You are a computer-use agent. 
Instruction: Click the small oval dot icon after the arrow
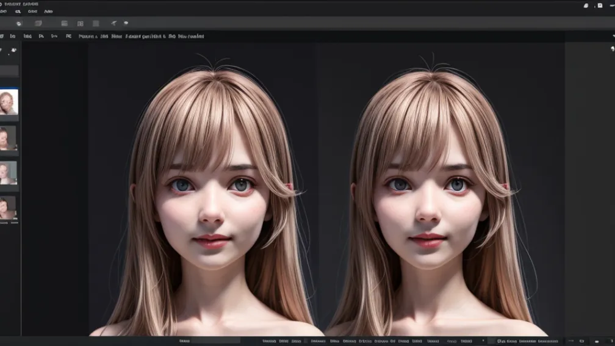click(126, 23)
